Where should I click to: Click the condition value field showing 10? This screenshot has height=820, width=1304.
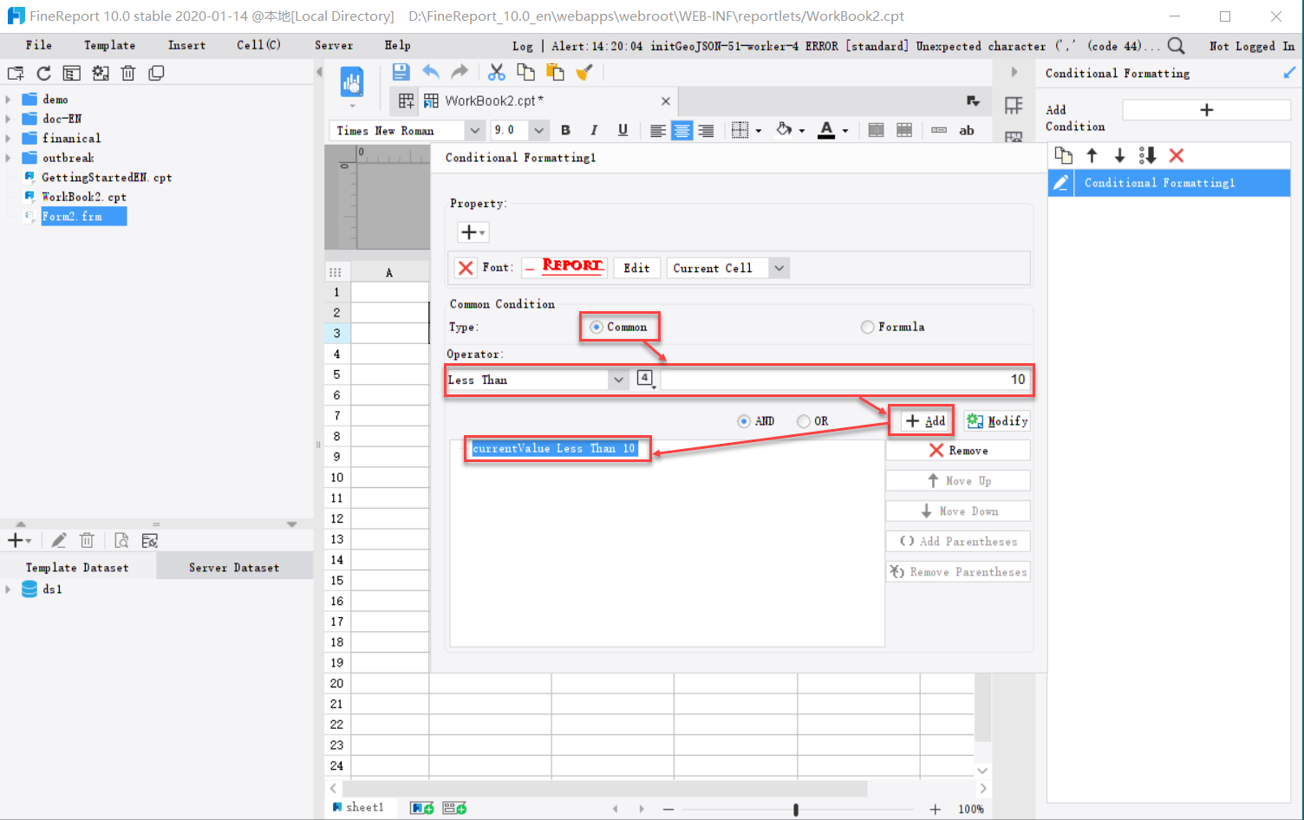846,380
